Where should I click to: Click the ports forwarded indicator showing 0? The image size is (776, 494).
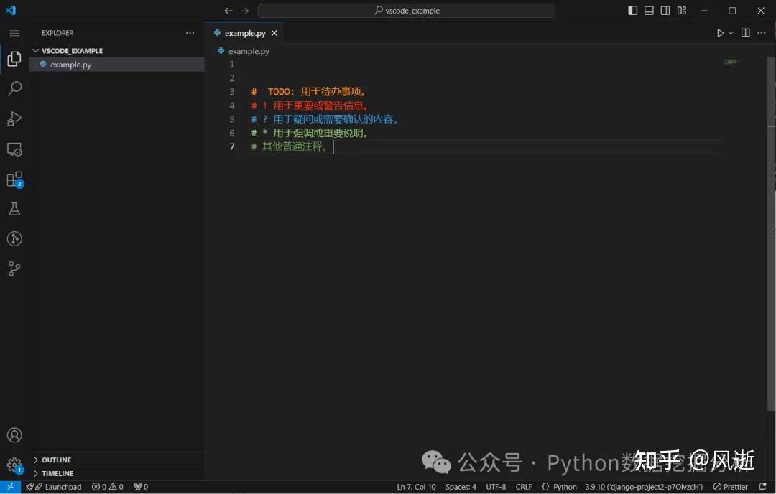click(141, 487)
